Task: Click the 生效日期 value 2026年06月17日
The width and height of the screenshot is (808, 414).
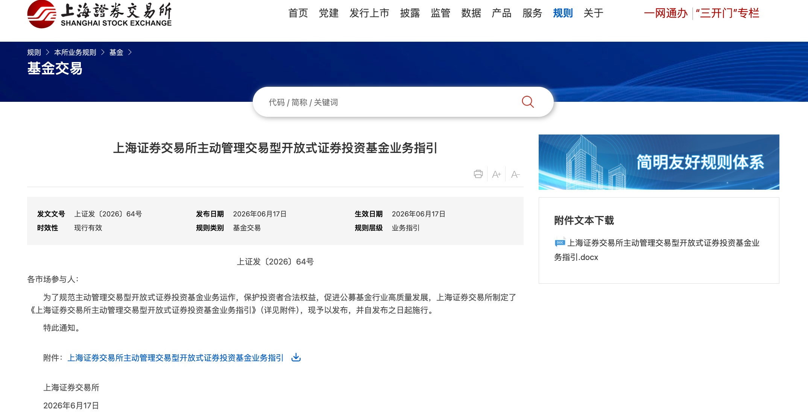Action: [418, 214]
